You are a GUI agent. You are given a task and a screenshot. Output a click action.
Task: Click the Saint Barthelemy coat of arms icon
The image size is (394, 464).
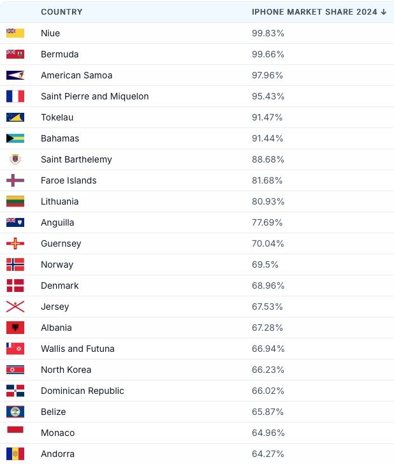tap(15, 159)
